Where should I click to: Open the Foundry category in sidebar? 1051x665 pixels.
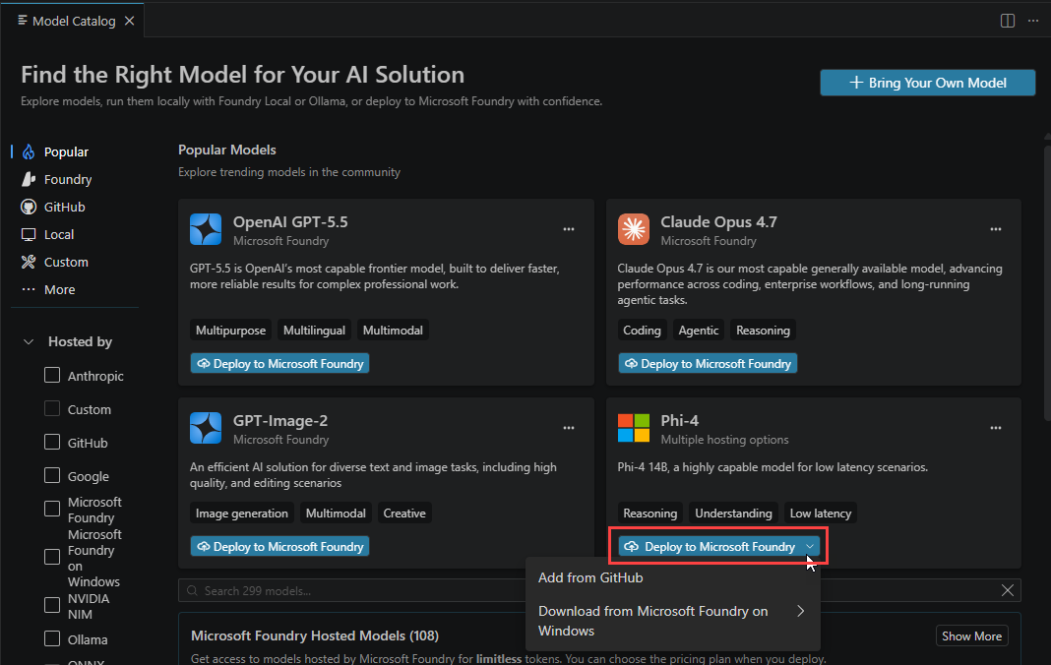click(x=56, y=180)
